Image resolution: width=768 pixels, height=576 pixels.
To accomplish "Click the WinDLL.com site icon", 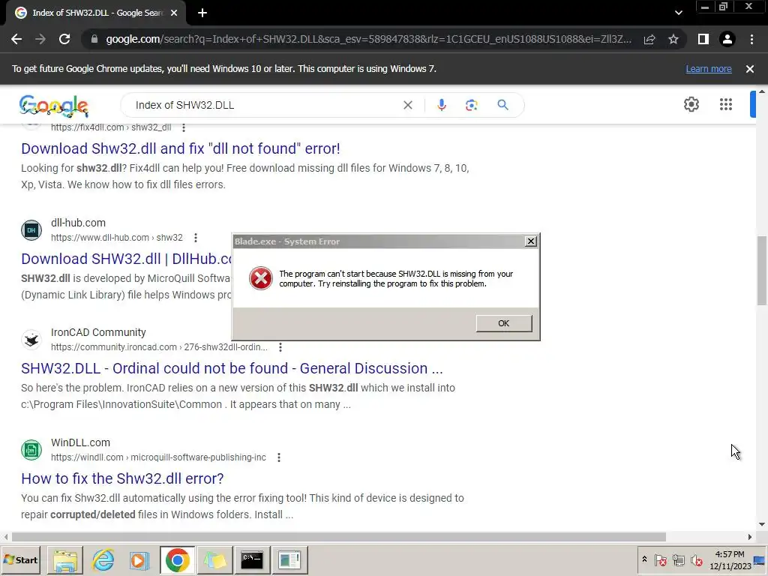I will [x=31, y=450].
